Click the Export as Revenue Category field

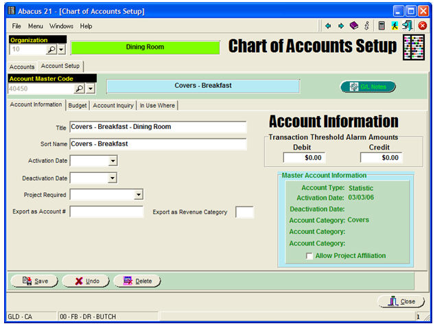point(244,212)
